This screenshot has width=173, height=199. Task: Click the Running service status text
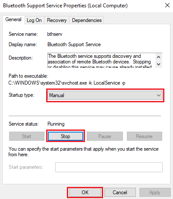click(56, 124)
